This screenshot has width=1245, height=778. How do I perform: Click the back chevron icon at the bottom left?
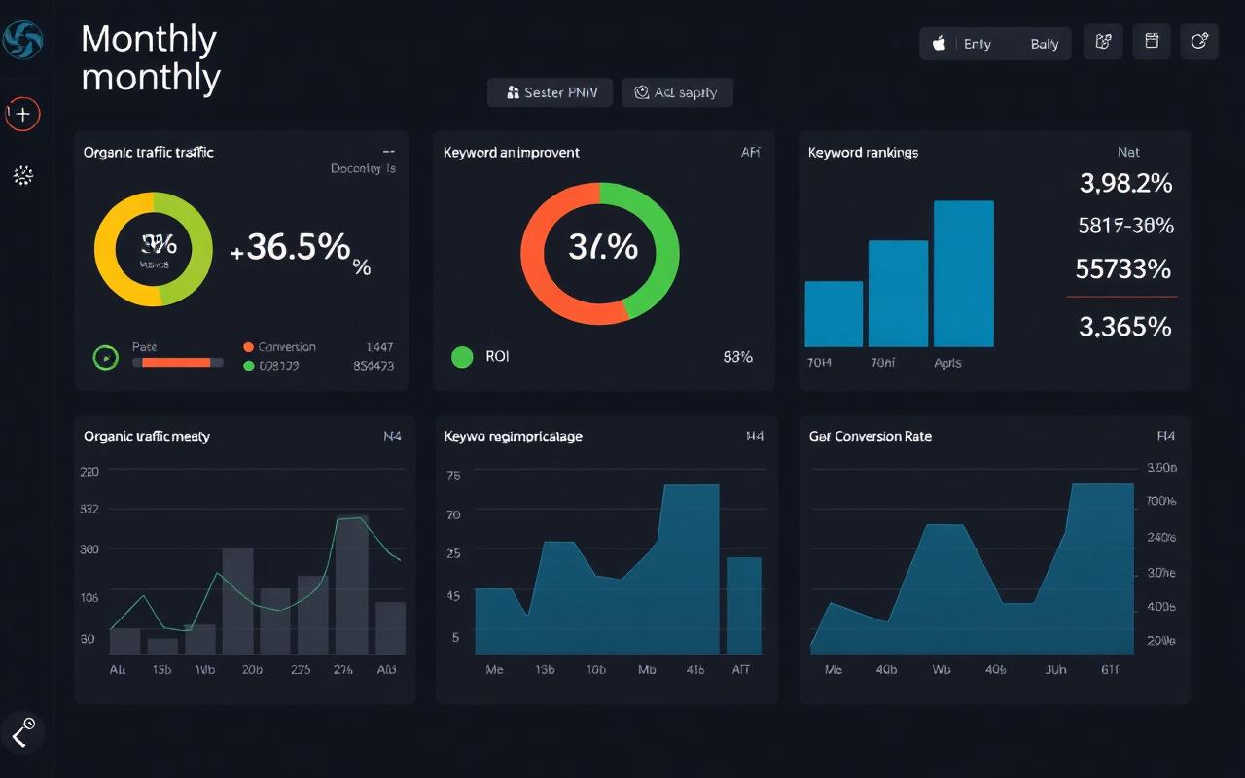click(x=21, y=732)
